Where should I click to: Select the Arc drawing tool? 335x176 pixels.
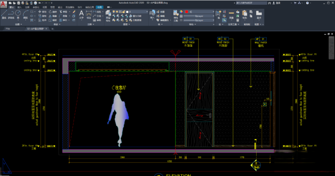coord(26,14)
